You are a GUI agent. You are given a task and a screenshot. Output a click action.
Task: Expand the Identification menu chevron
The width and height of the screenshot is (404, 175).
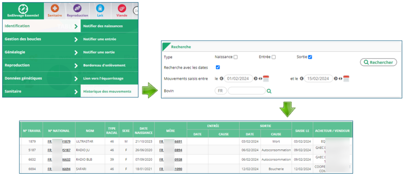point(76,26)
